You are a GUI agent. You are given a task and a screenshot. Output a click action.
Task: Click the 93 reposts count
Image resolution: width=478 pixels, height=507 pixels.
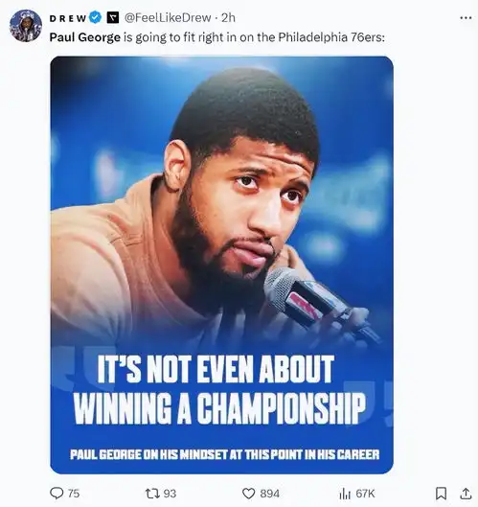pos(170,494)
